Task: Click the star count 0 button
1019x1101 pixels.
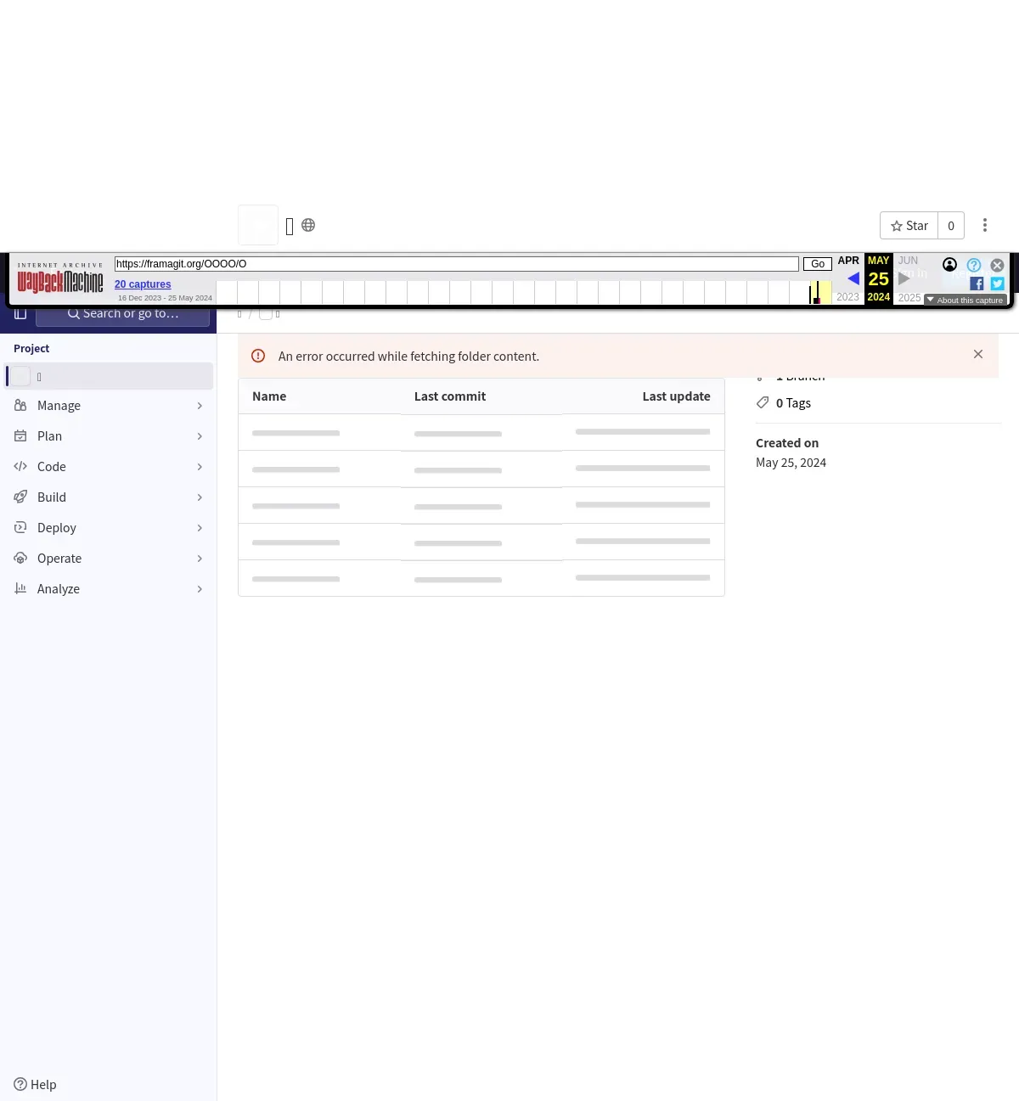Action: 951,226
